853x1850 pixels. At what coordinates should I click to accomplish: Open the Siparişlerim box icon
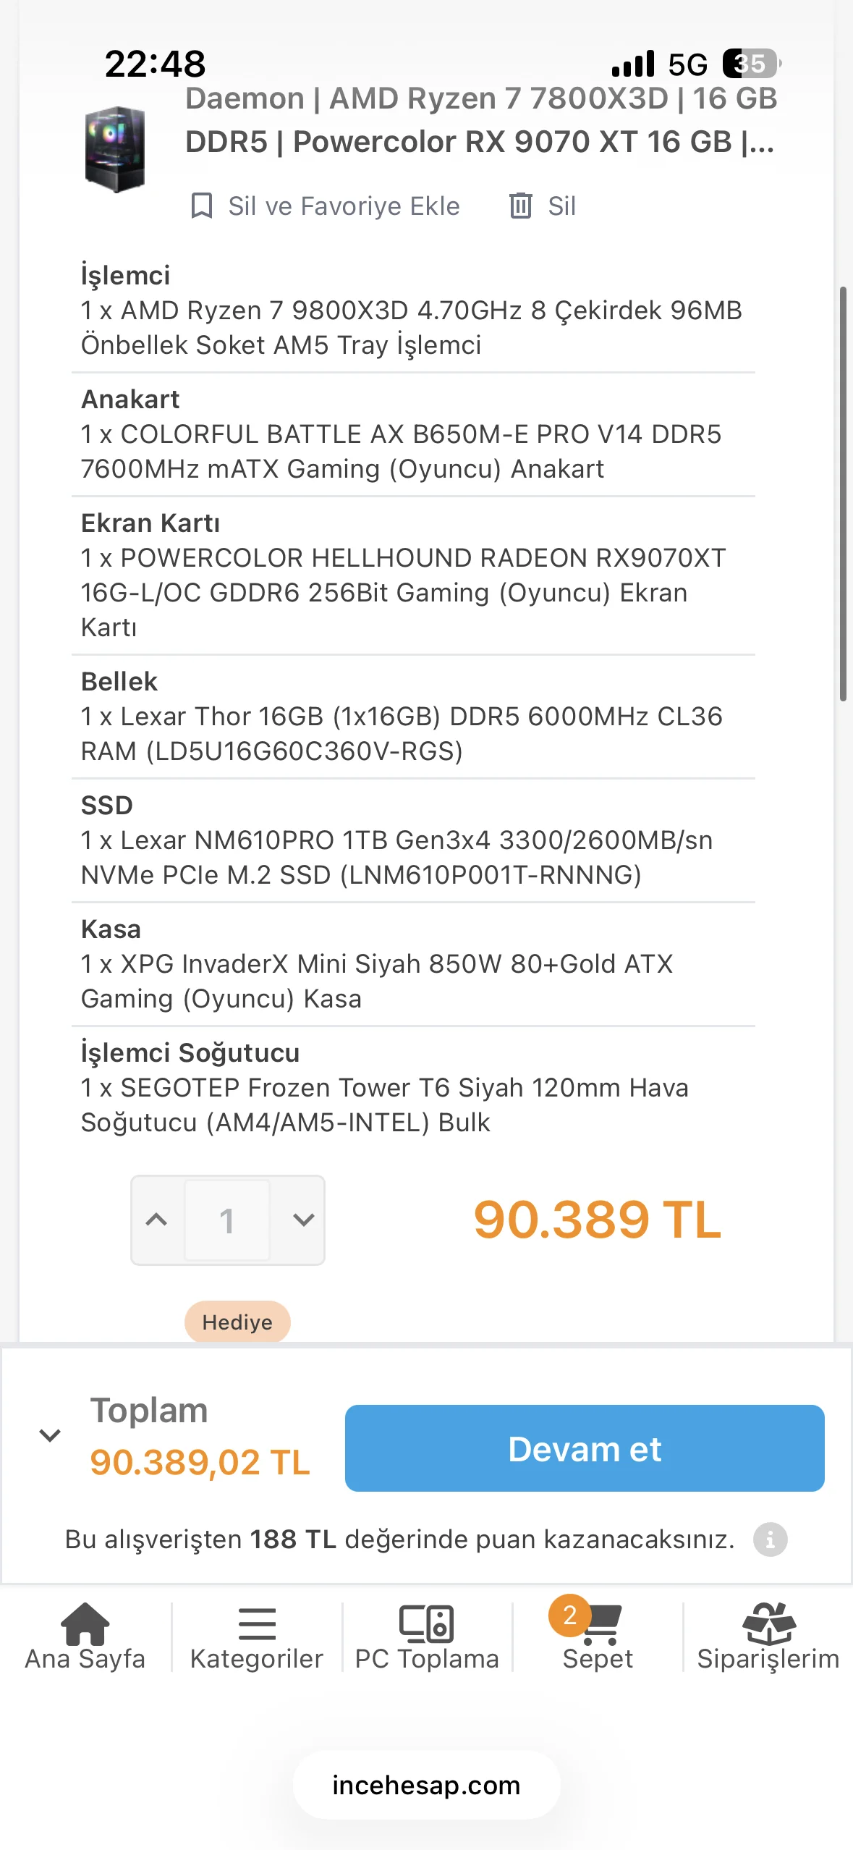(768, 1623)
